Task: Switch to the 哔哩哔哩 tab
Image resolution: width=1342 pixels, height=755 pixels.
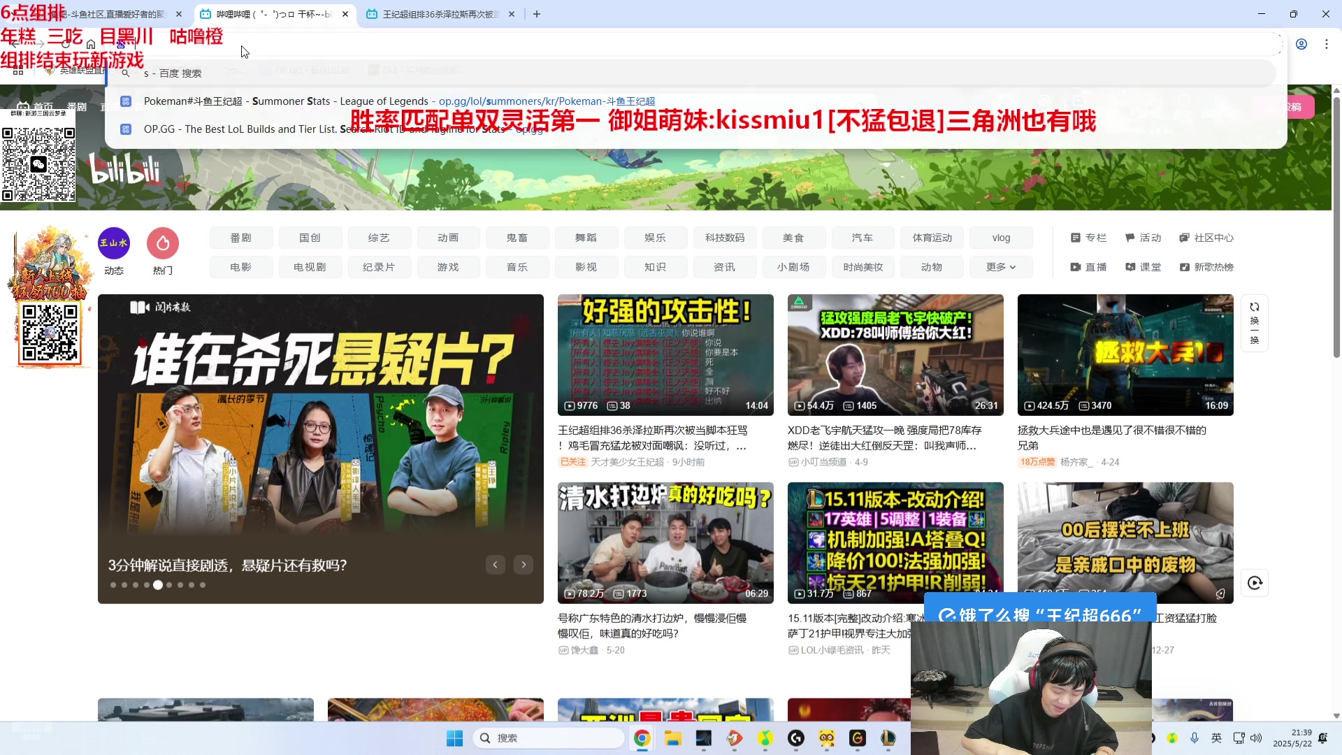Action: click(x=275, y=14)
